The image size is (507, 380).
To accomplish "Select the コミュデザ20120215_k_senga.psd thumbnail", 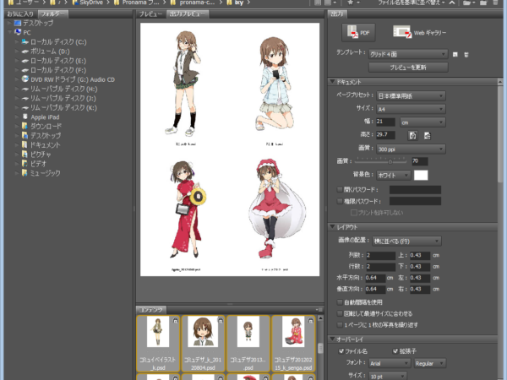I will pyautogui.click(x=293, y=344).
